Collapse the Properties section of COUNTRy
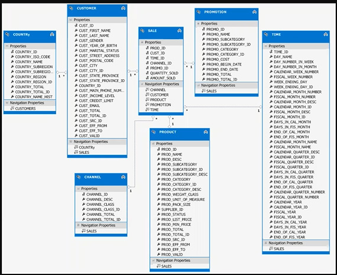The height and width of the screenshot is (275, 337). 7,46
